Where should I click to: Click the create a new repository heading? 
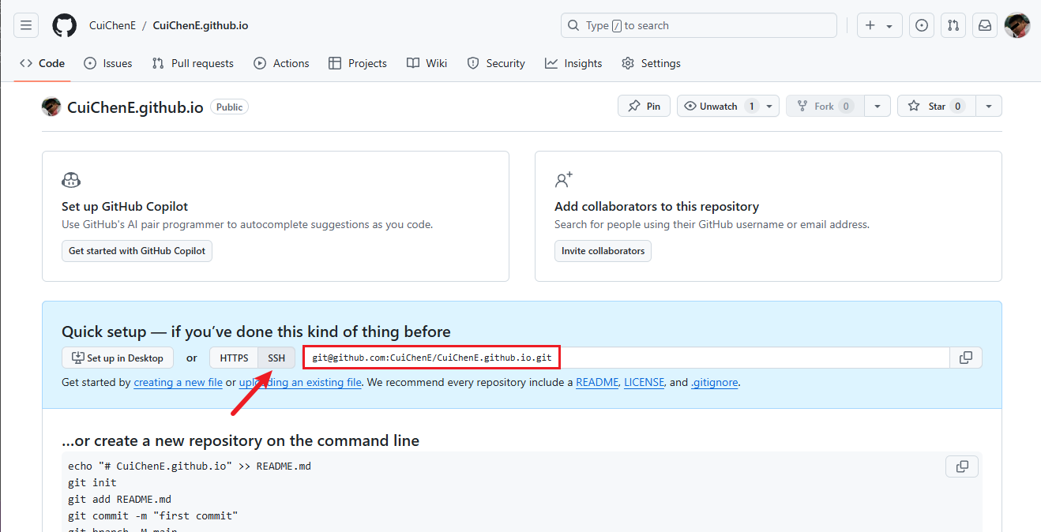(240, 440)
